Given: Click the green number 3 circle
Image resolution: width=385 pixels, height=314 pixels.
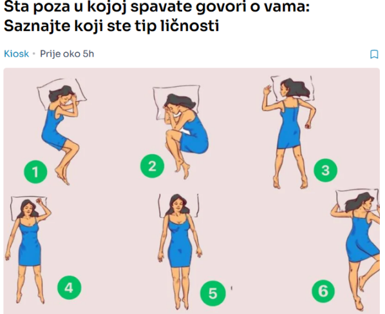Looking at the screenshot, I should (x=325, y=170).
